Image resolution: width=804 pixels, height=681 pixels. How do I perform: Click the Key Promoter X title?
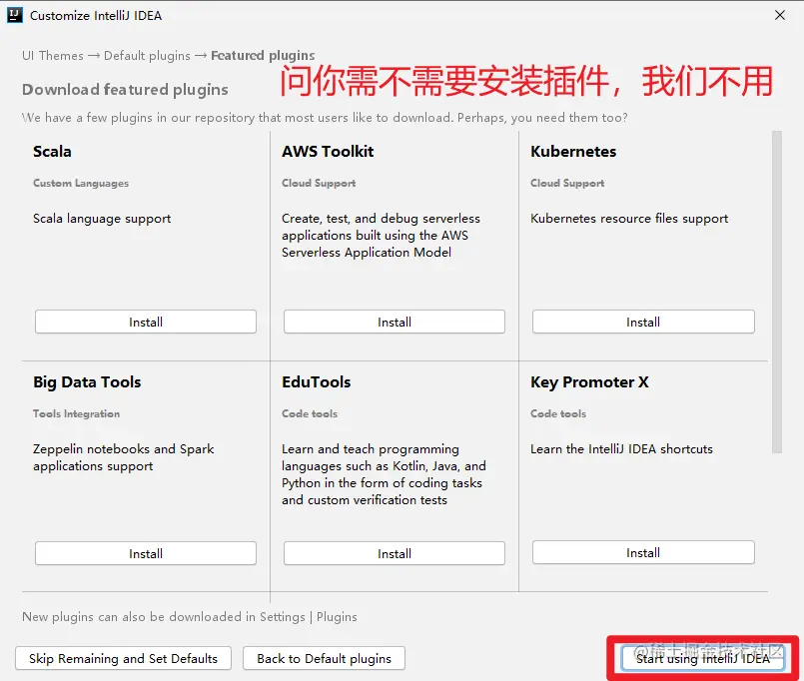tap(589, 382)
